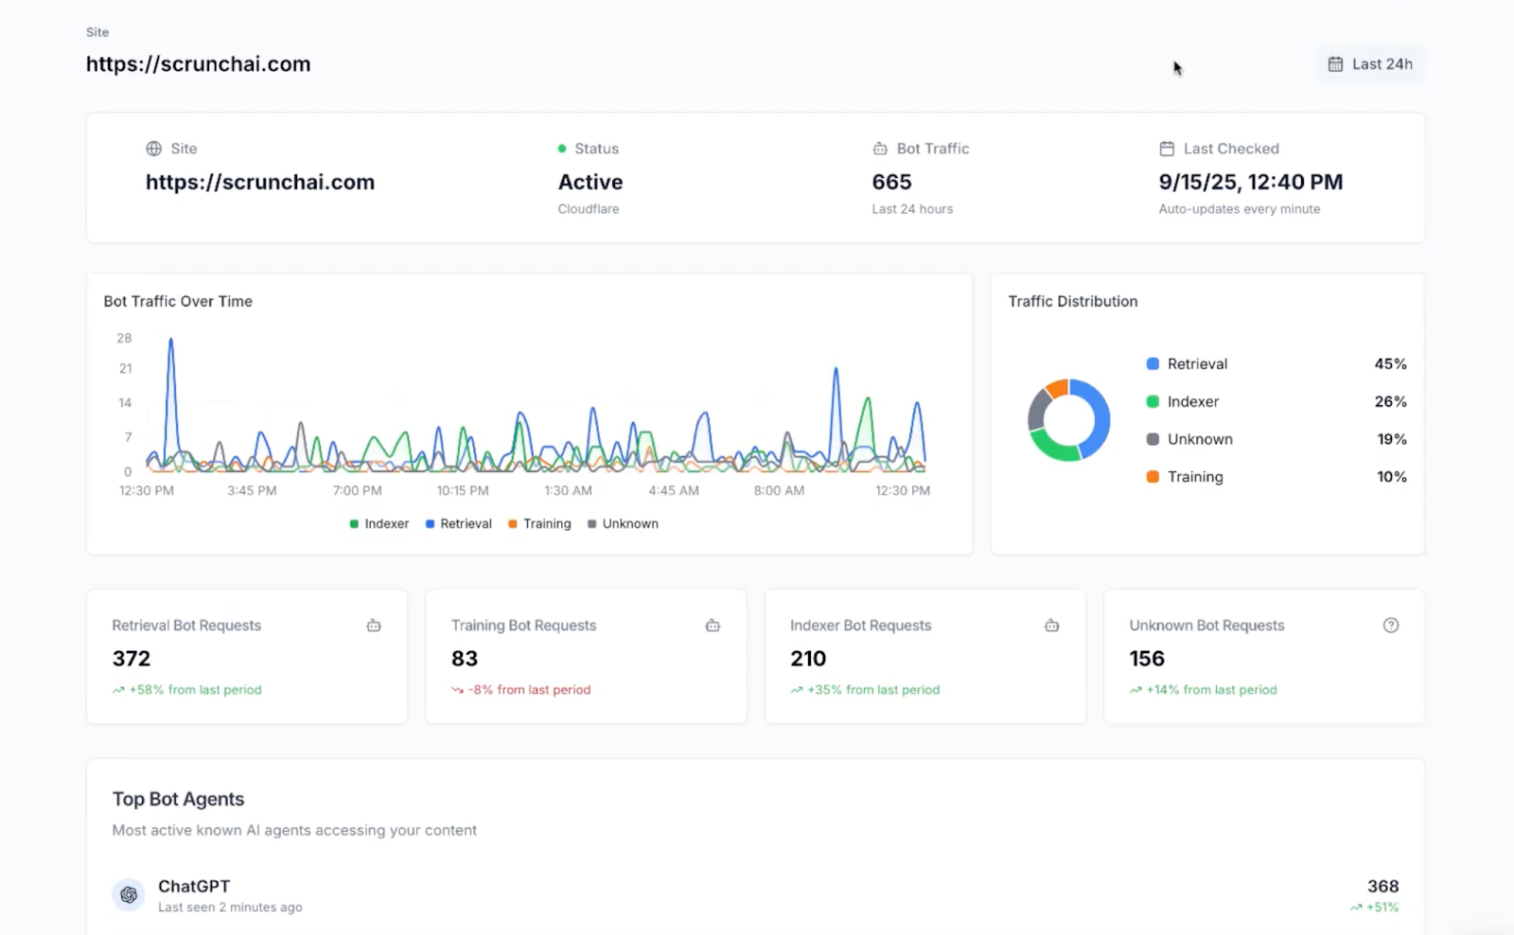Click the globe icon next to Site
The width and height of the screenshot is (1514, 935).
[153, 149]
